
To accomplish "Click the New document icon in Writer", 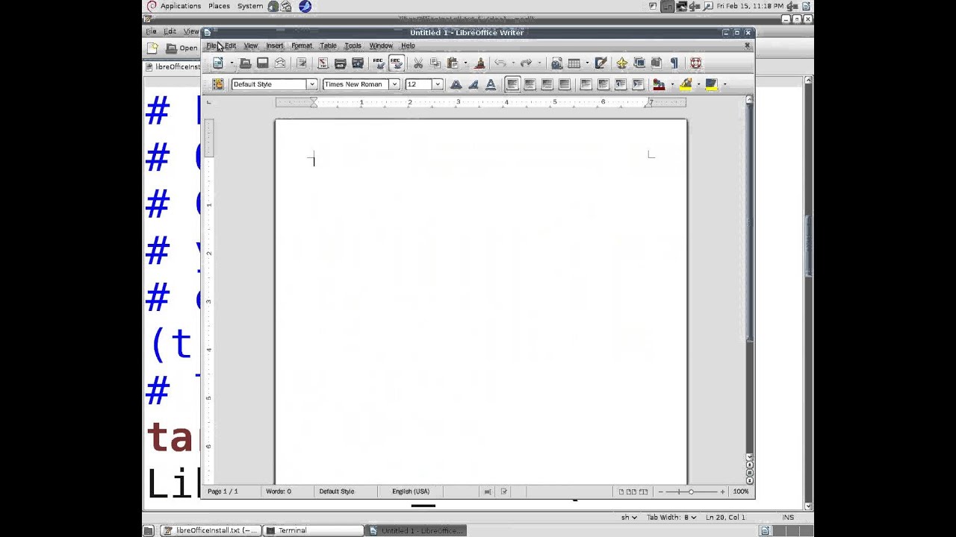I will point(218,63).
